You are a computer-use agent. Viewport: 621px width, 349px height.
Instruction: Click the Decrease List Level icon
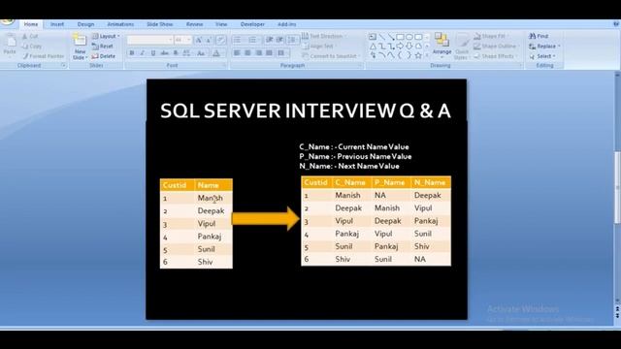[270, 40]
